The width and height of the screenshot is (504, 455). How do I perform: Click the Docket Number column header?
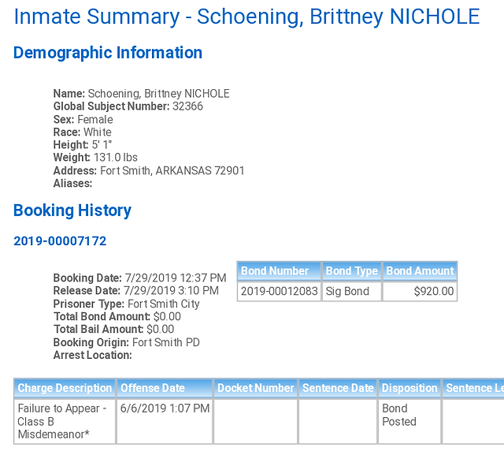pos(255,388)
